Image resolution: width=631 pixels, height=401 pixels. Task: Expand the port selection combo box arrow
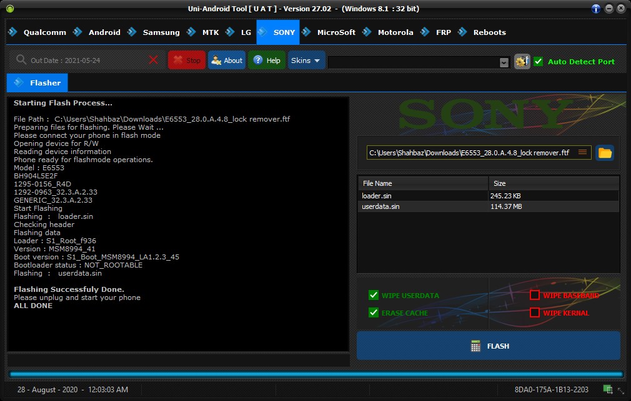504,62
